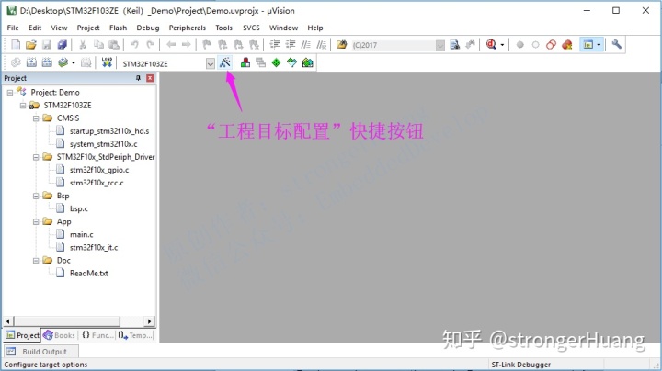Open the Project menu
Viewport: 662px width, 371px height.
click(88, 28)
